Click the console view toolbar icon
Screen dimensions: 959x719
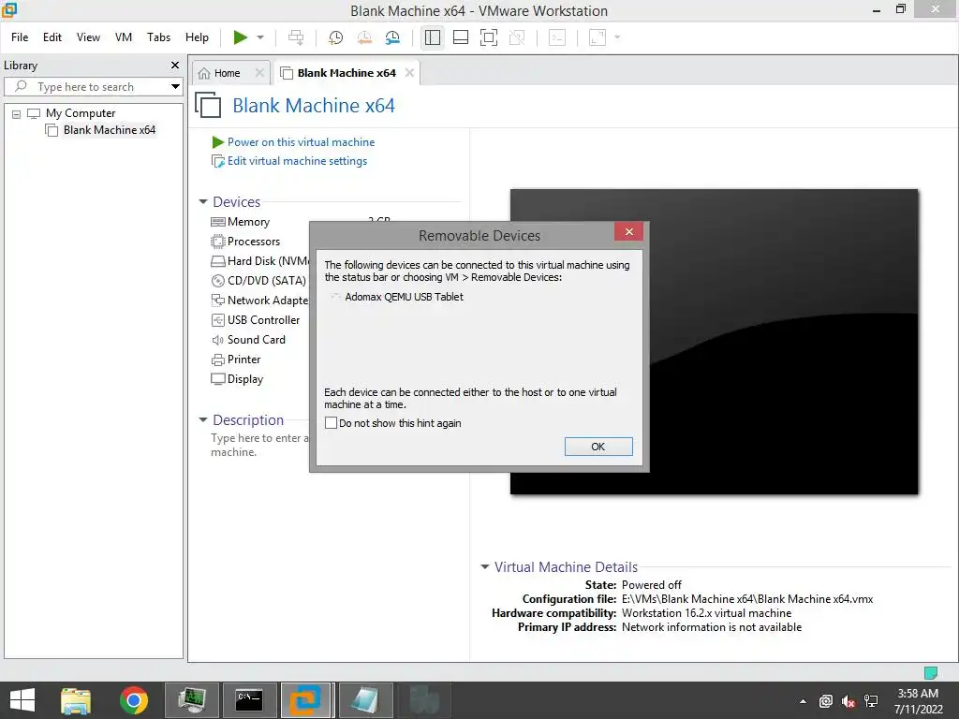click(557, 37)
